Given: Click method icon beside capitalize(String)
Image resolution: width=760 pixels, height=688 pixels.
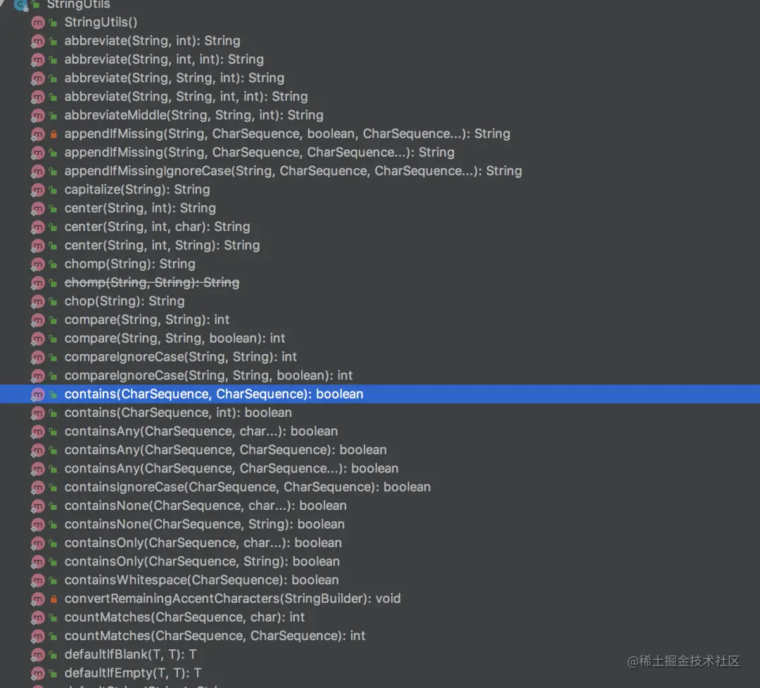Looking at the screenshot, I should [x=38, y=189].
